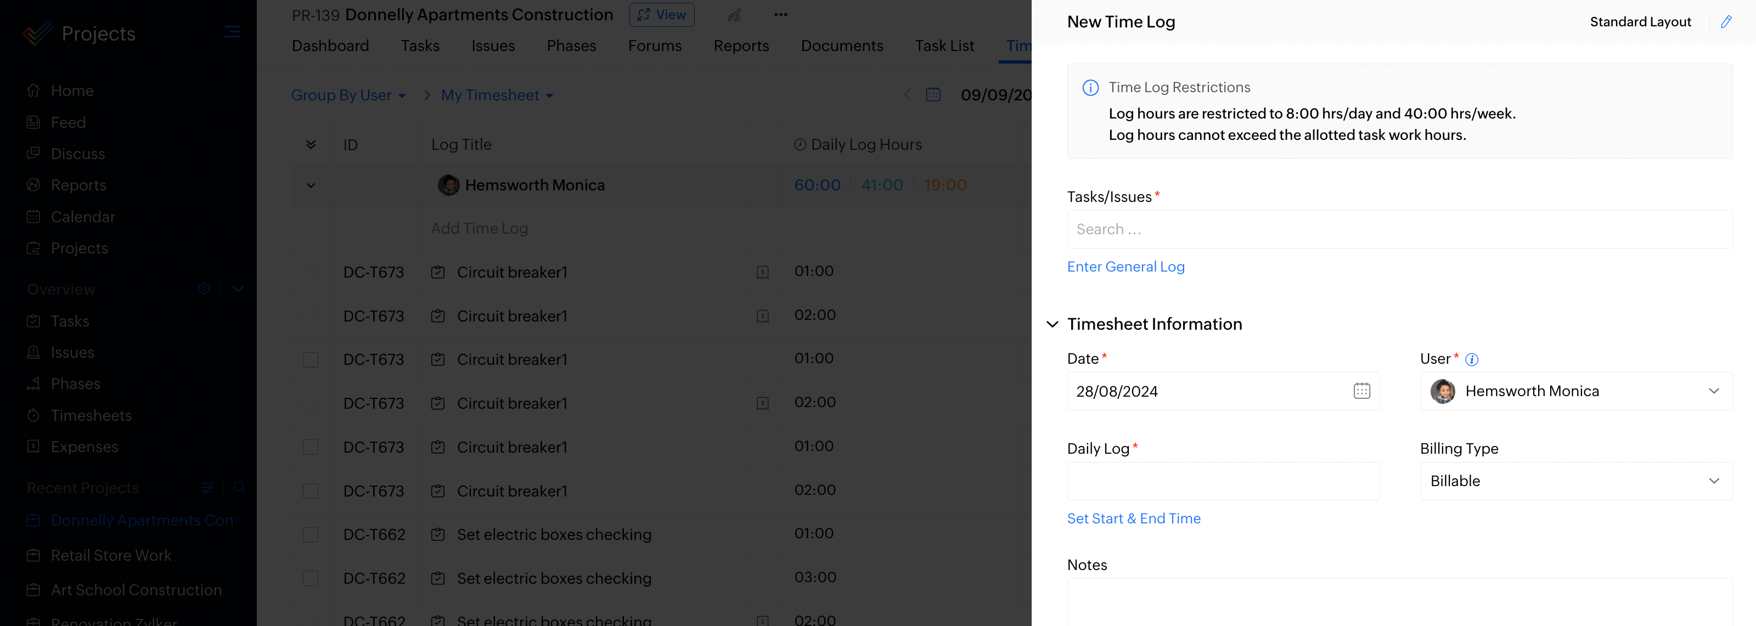This screenshot has height=626, width=1756.
Task: Click Set Start & End Time link
Action: (1133, 518)
